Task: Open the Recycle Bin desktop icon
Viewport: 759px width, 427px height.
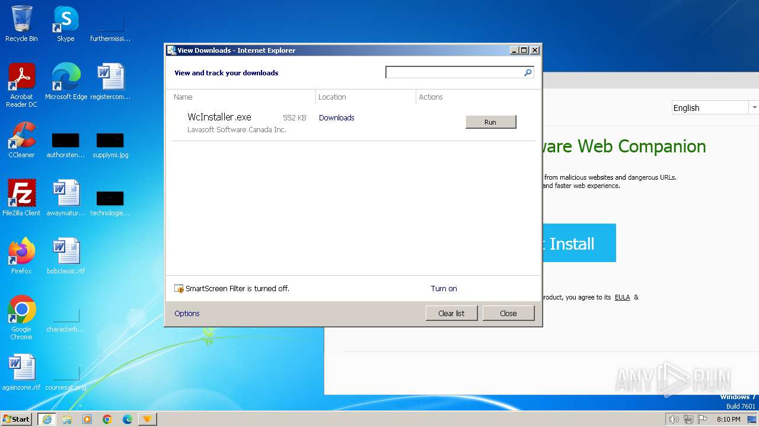Action: tap(21, 24)
